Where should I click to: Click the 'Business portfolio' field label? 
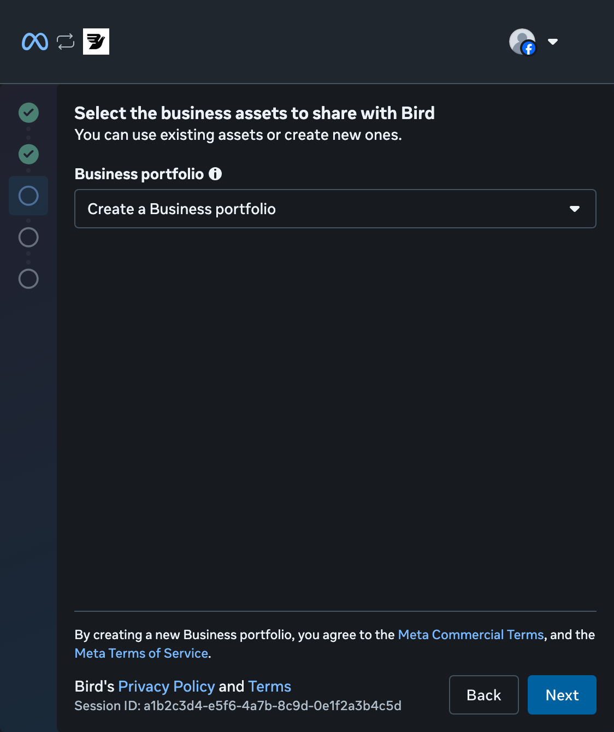coord(139,174)
